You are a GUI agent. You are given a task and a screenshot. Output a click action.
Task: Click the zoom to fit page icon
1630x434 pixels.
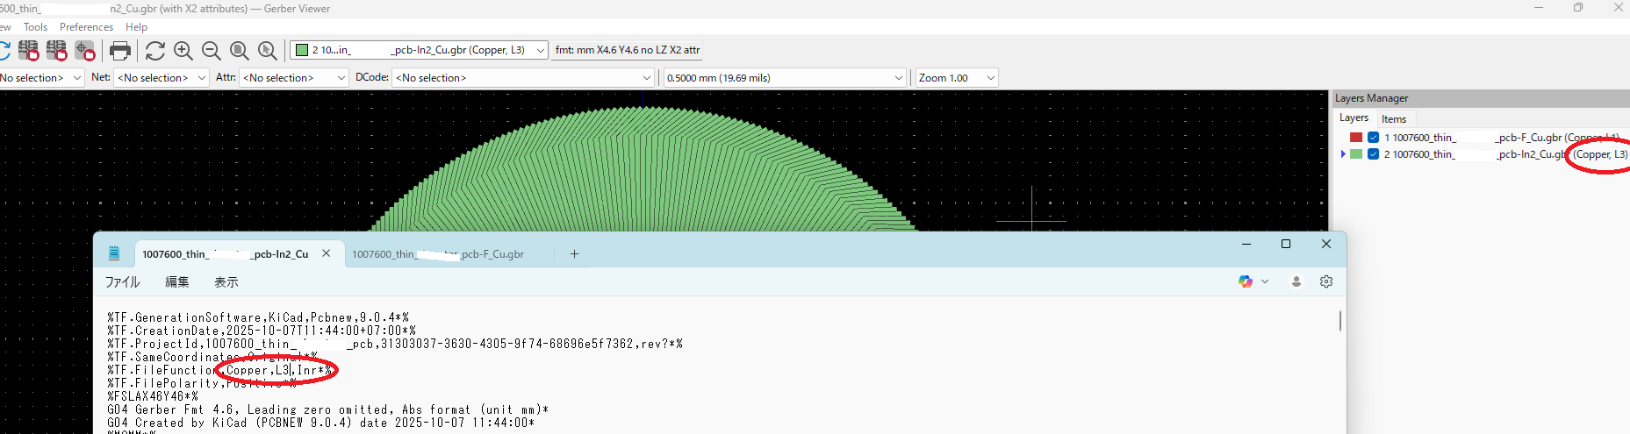pos(240,51)
